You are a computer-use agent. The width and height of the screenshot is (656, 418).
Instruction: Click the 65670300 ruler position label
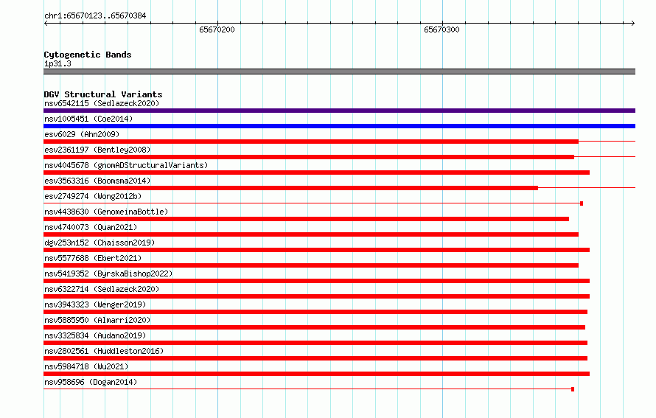(x=442, y=29)
